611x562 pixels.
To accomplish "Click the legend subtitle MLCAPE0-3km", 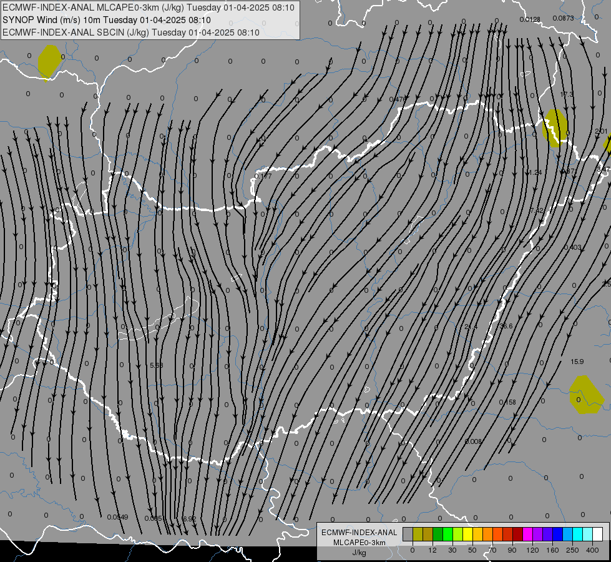I will [x=359, y=543].
